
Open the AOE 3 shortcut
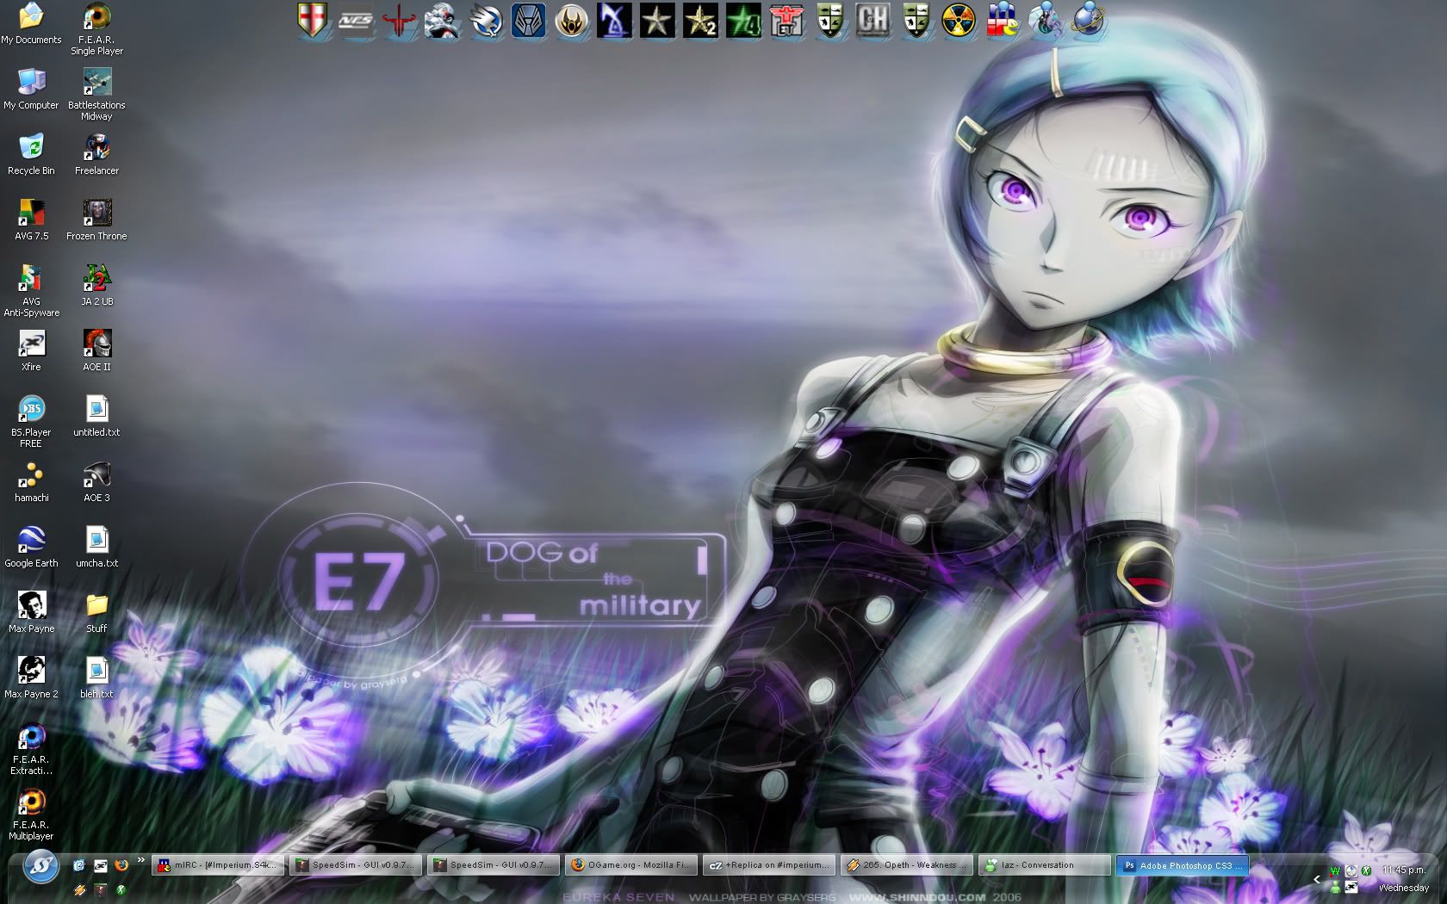[96, 481]
